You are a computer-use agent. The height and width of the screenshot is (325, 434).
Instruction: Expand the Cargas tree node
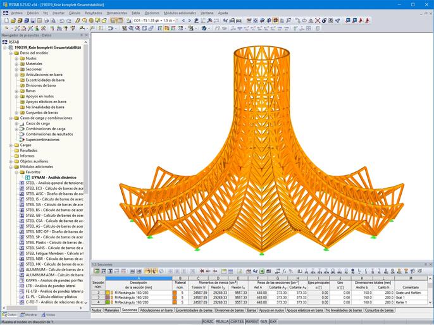(x=11, y=145)
